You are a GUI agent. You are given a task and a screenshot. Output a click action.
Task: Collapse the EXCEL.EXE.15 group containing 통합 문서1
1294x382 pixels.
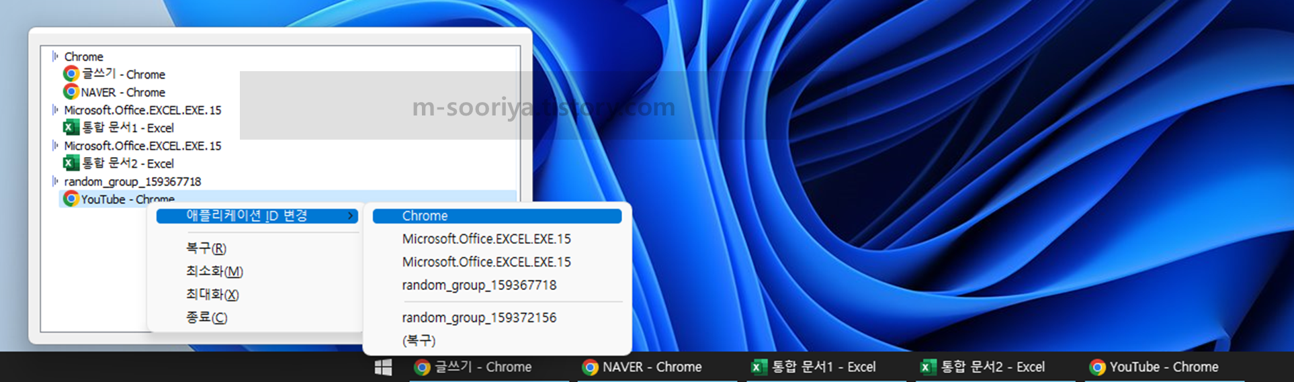point(55,109)
